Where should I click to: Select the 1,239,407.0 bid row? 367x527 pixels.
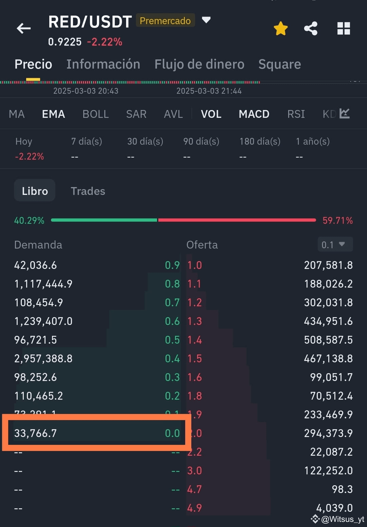click(x=97, y=321)
